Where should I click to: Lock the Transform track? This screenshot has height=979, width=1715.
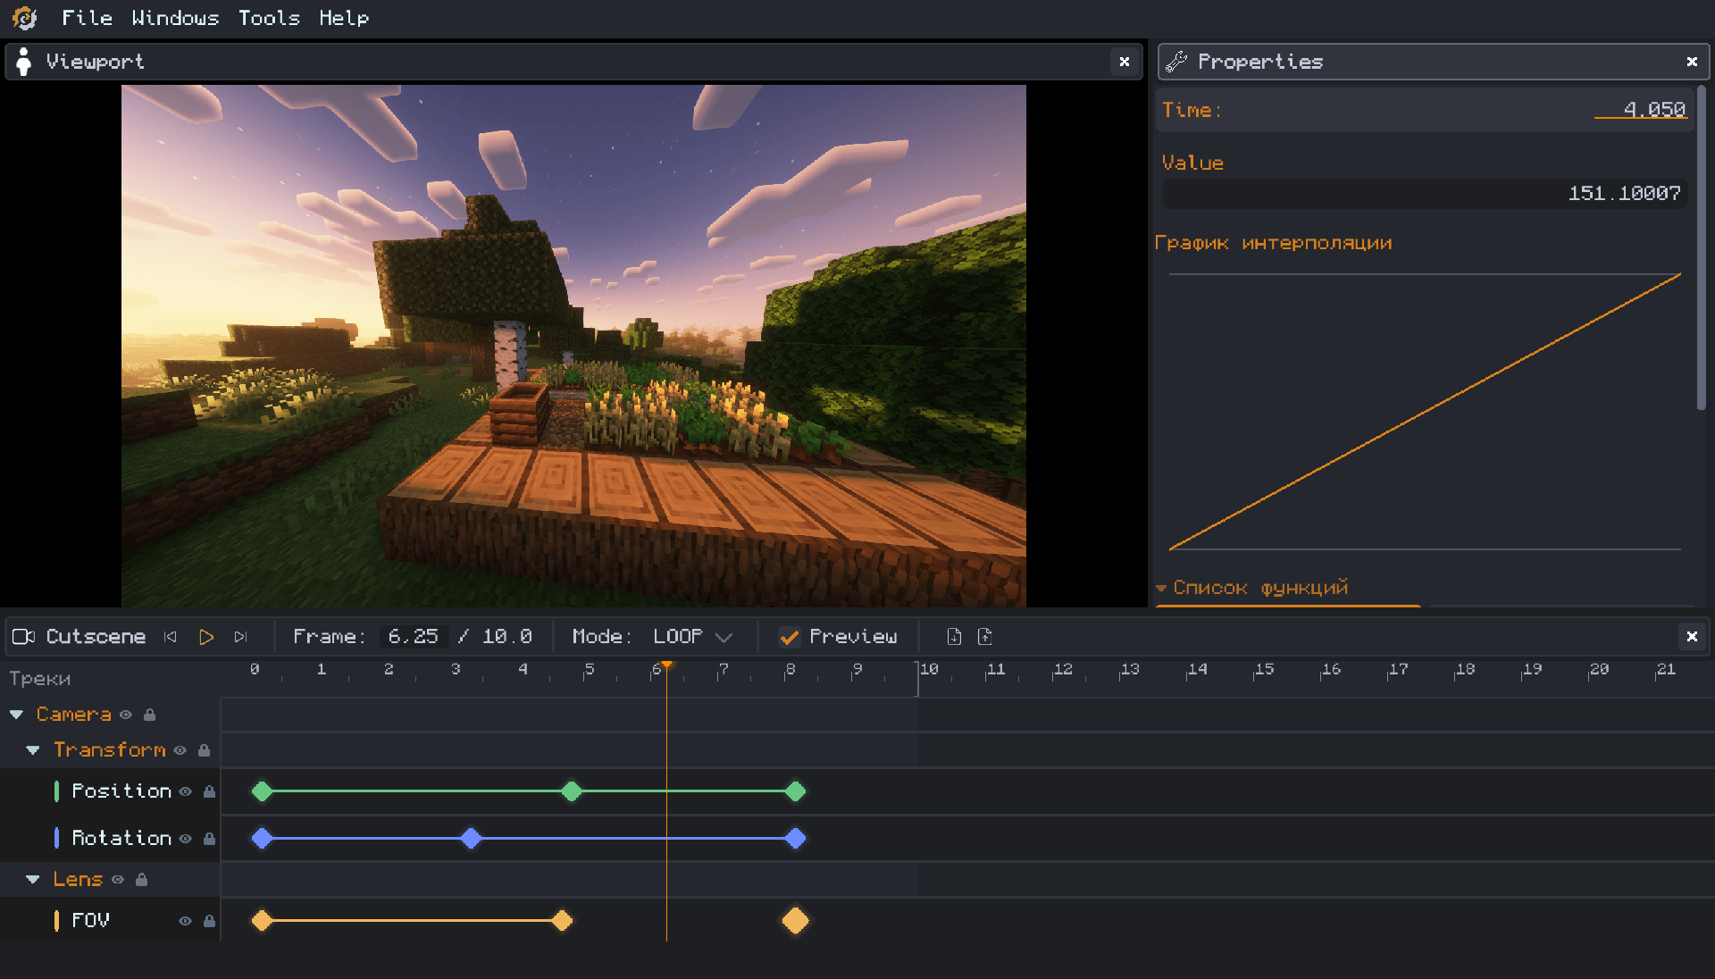pos(204,750)
